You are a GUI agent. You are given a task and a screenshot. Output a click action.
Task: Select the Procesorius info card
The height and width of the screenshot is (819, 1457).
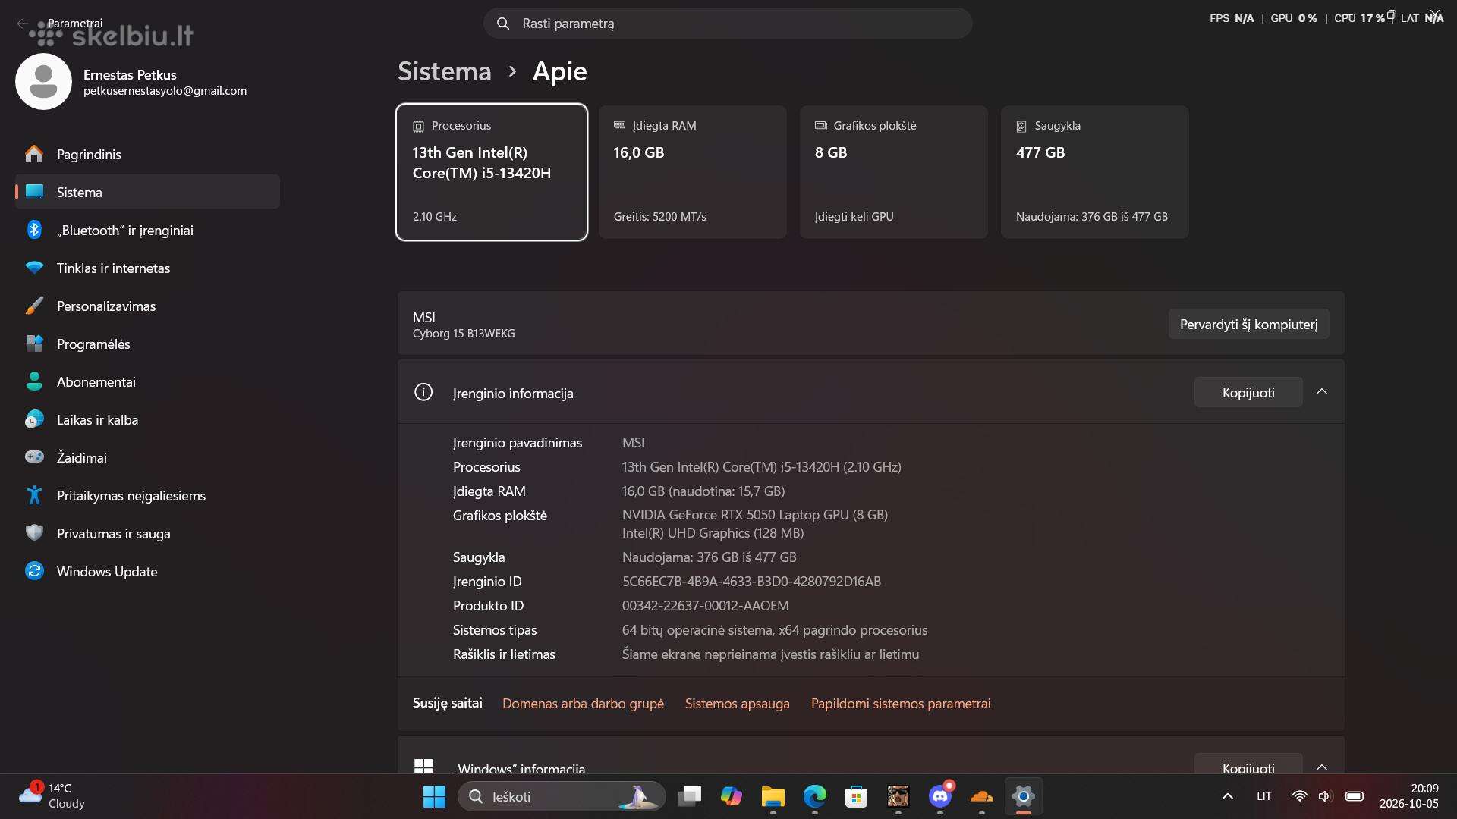pyautogui.click(x=492, y=172)
